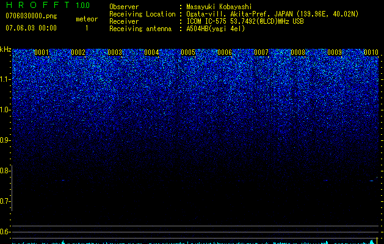The image size is (384, 244).
Task: Click the Receiving Location label
Action: 142,14
